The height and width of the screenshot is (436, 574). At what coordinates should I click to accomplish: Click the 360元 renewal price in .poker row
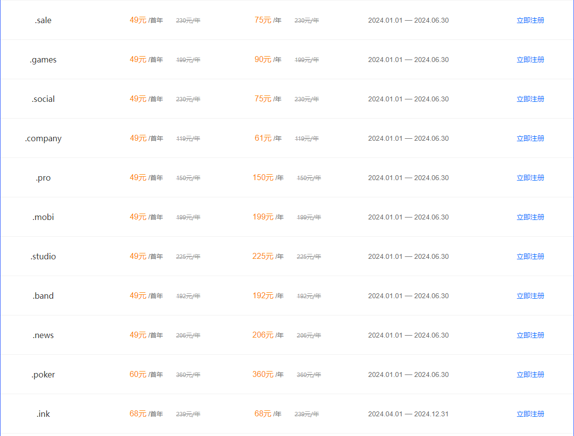click(263, 374)
